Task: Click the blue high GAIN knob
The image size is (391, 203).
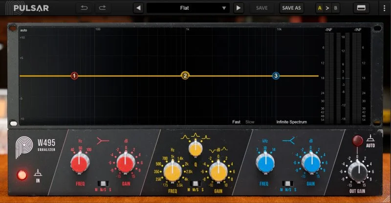Action: (x=311, y=163)
